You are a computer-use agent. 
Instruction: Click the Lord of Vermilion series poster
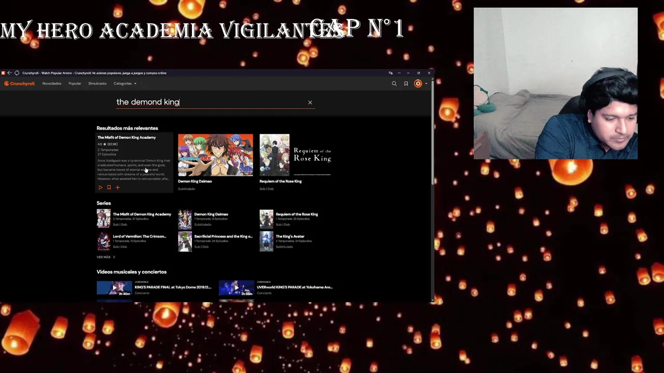point(103,241)
